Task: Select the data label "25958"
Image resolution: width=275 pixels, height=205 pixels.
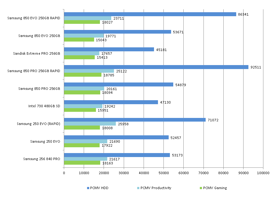Action: coord(123,124)
